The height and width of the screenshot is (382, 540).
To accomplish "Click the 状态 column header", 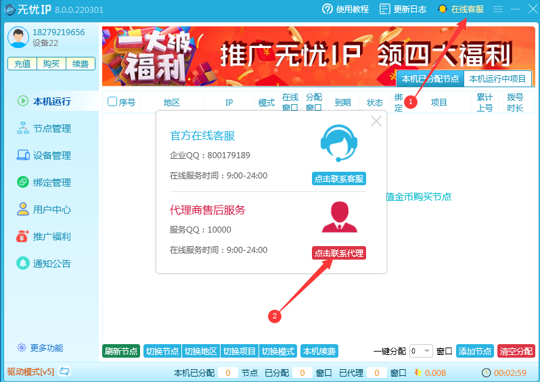I will point(375,102).
